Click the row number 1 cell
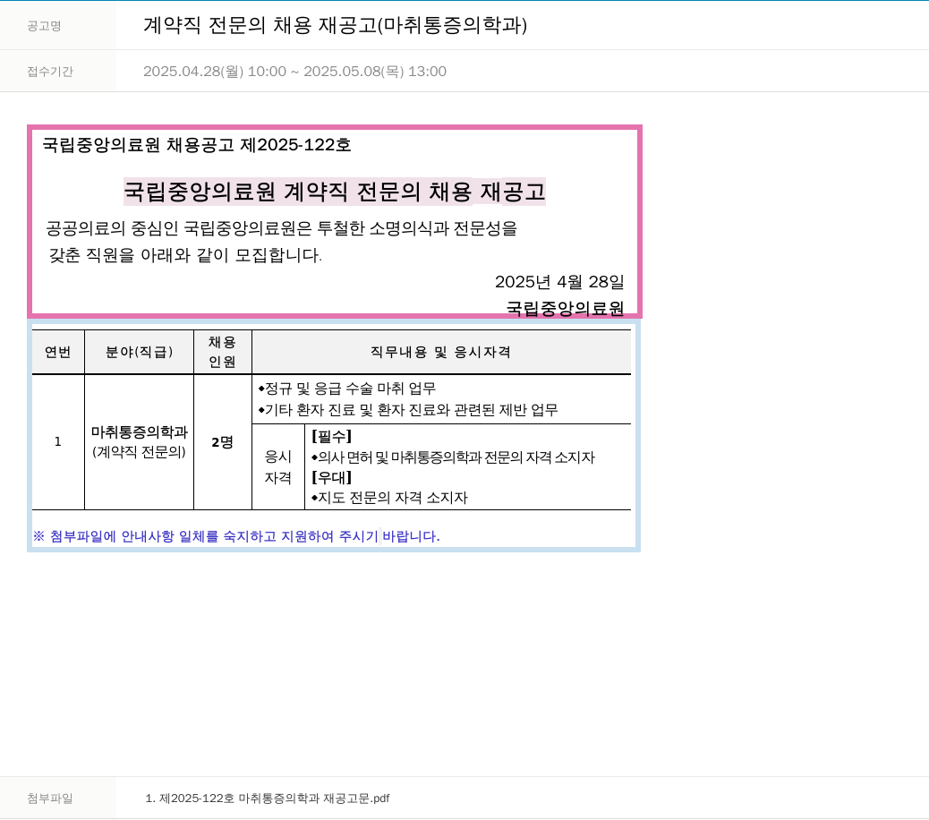The height and width of the screenshot is (820, 929). coord(58,442)
